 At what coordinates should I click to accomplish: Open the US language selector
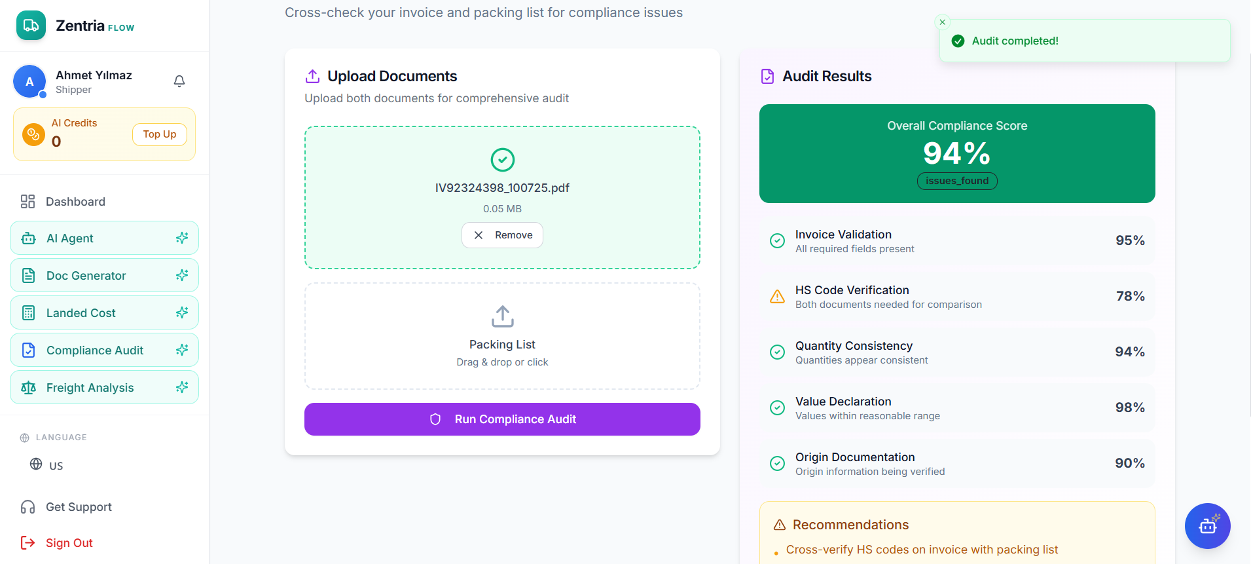[47, 465]
